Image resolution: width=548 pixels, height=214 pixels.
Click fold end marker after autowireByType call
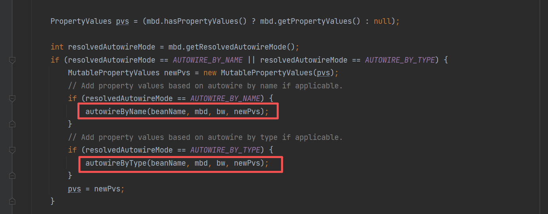pos(12,176)
